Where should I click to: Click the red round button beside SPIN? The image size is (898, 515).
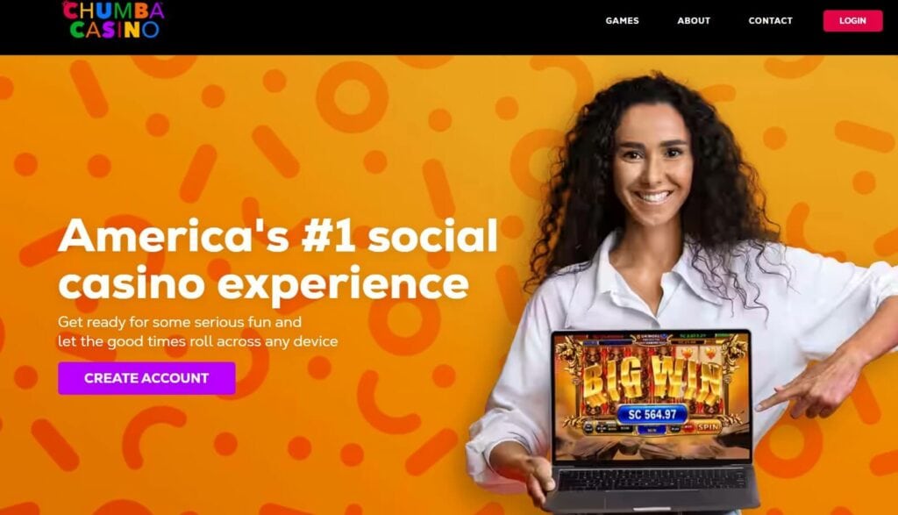tap(689, 428)
